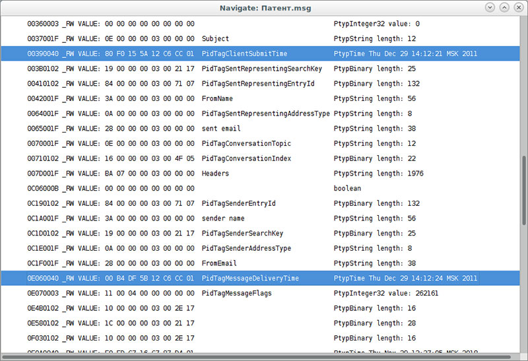Select the PidTagClientSubmitTime row

(x=244, y=53)
